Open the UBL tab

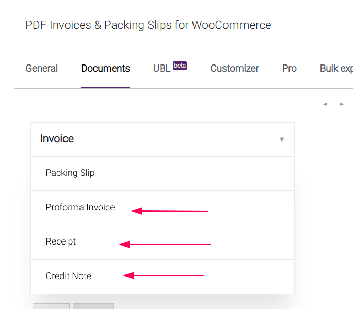162,69
